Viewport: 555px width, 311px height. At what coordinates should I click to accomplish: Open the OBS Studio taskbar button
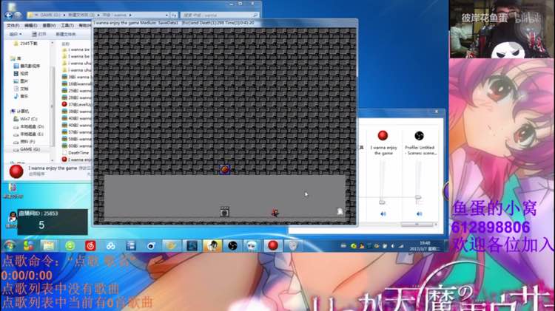pos(232,245)
